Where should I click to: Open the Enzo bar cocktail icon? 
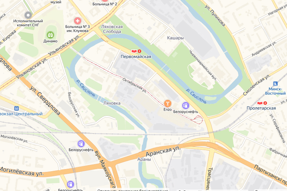tap(168, 104)
